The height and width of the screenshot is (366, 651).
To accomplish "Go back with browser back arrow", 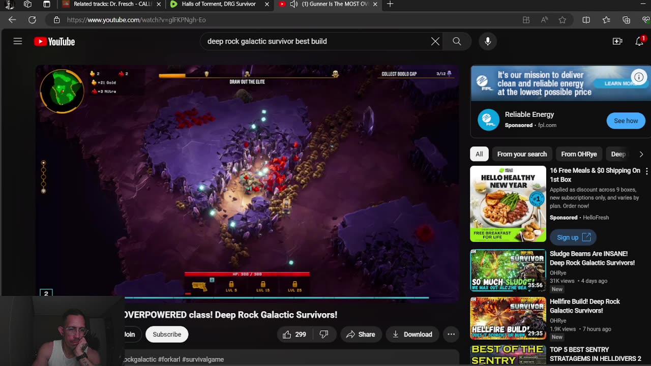I will tap(12, 20).
